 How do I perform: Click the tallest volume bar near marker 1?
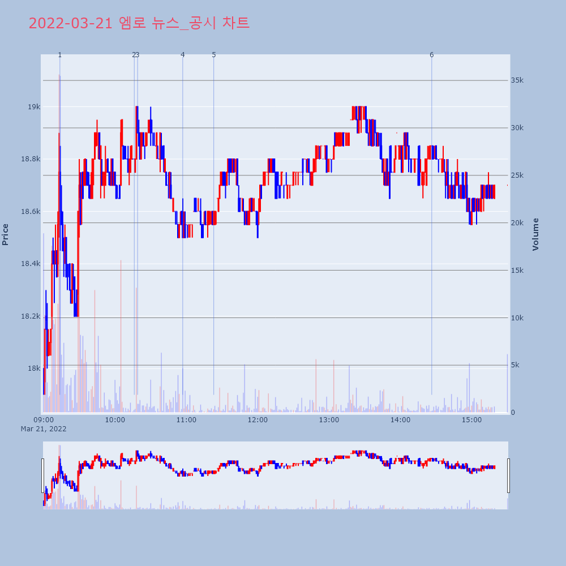59,243
